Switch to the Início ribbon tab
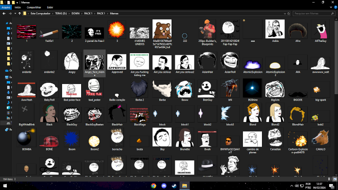The width and height of the screenshot is (338, 190). coord(18,7)
